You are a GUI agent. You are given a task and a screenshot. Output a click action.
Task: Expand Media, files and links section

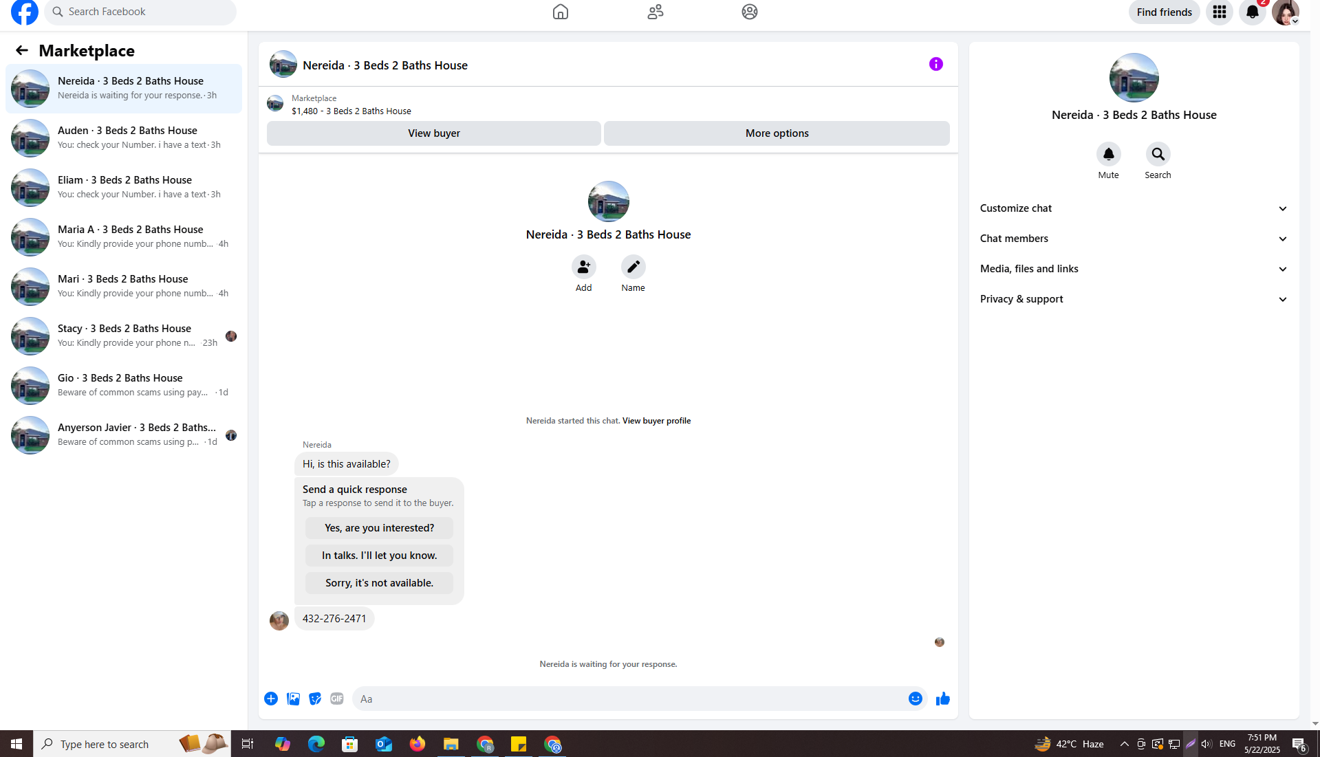[1134, 269]
